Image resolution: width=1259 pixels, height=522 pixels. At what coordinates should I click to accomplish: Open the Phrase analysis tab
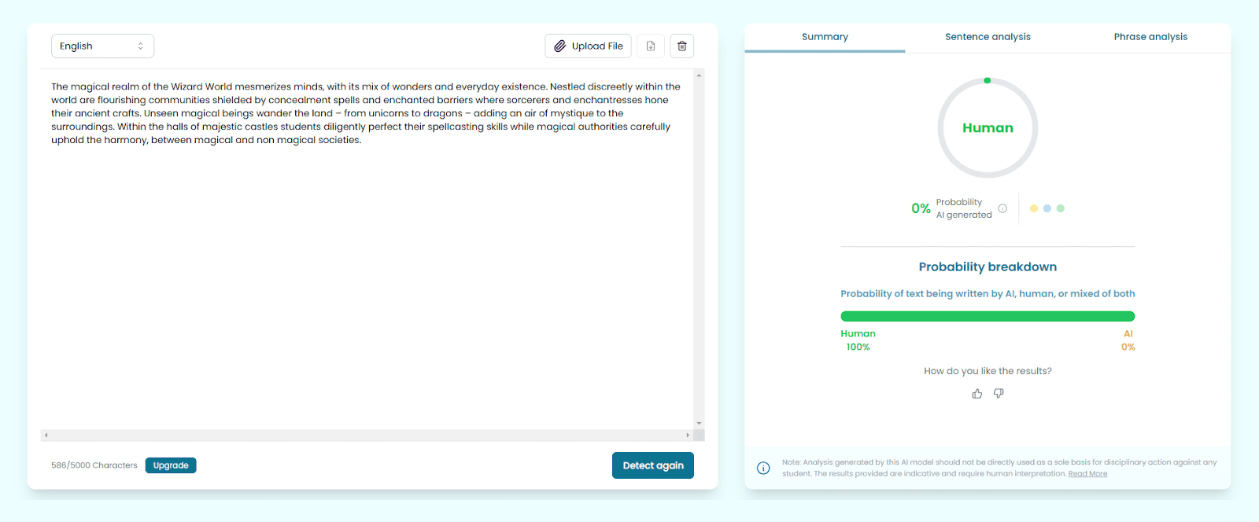(1150, 37)
